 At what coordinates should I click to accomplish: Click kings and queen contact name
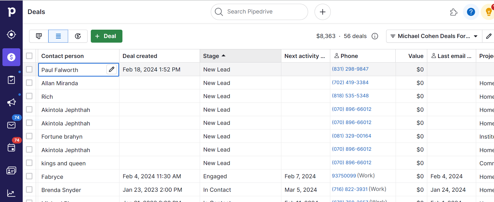pyautogui.click(x=64, y=163)
